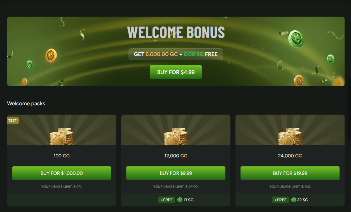
Task: Click the small green coin on banner left side
Action: 30,64
